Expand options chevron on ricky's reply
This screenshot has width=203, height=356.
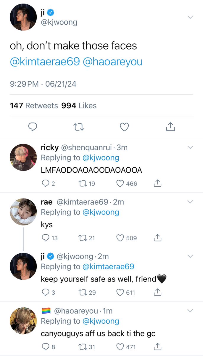(x=190, y=147)
